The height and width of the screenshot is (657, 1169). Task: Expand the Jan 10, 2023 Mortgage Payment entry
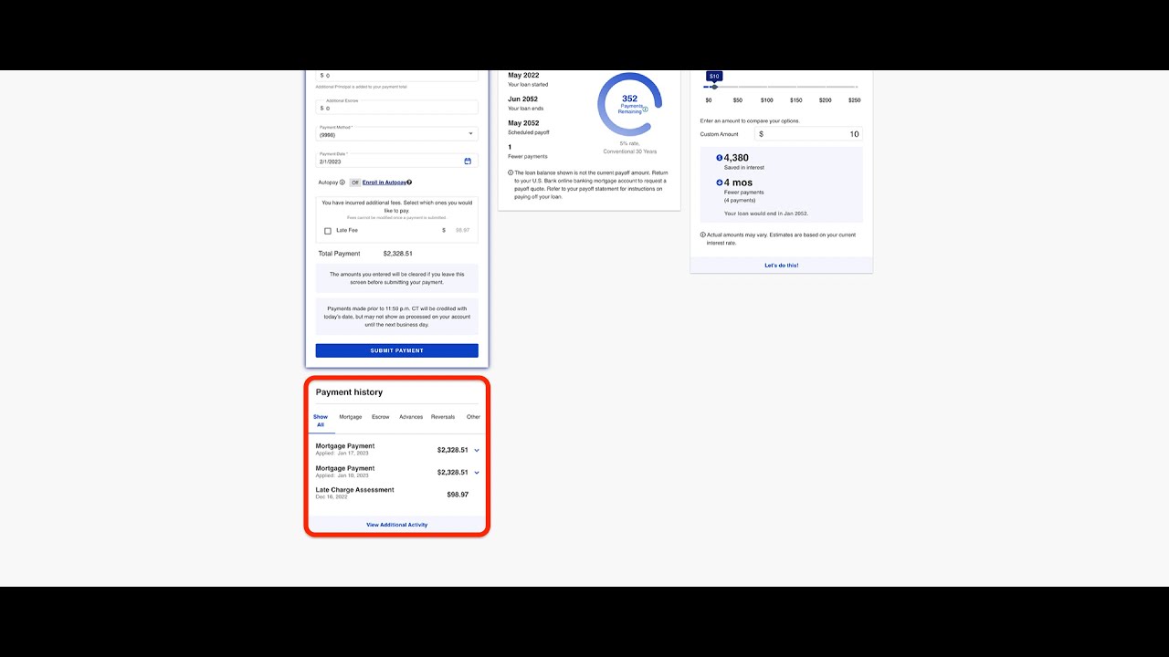(x=477, y=473)
